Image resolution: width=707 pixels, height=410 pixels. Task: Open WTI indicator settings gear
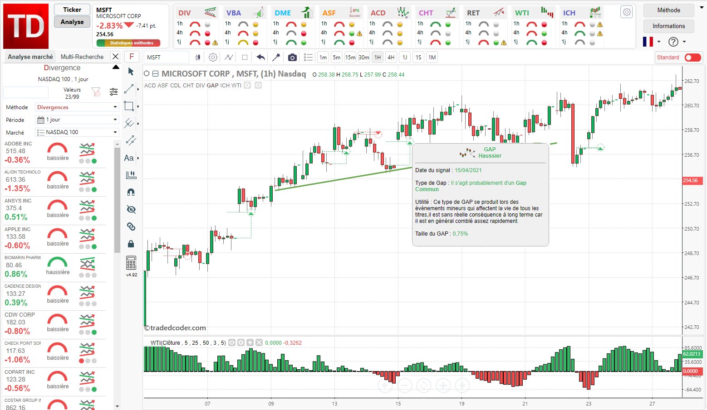coord(241,343)
